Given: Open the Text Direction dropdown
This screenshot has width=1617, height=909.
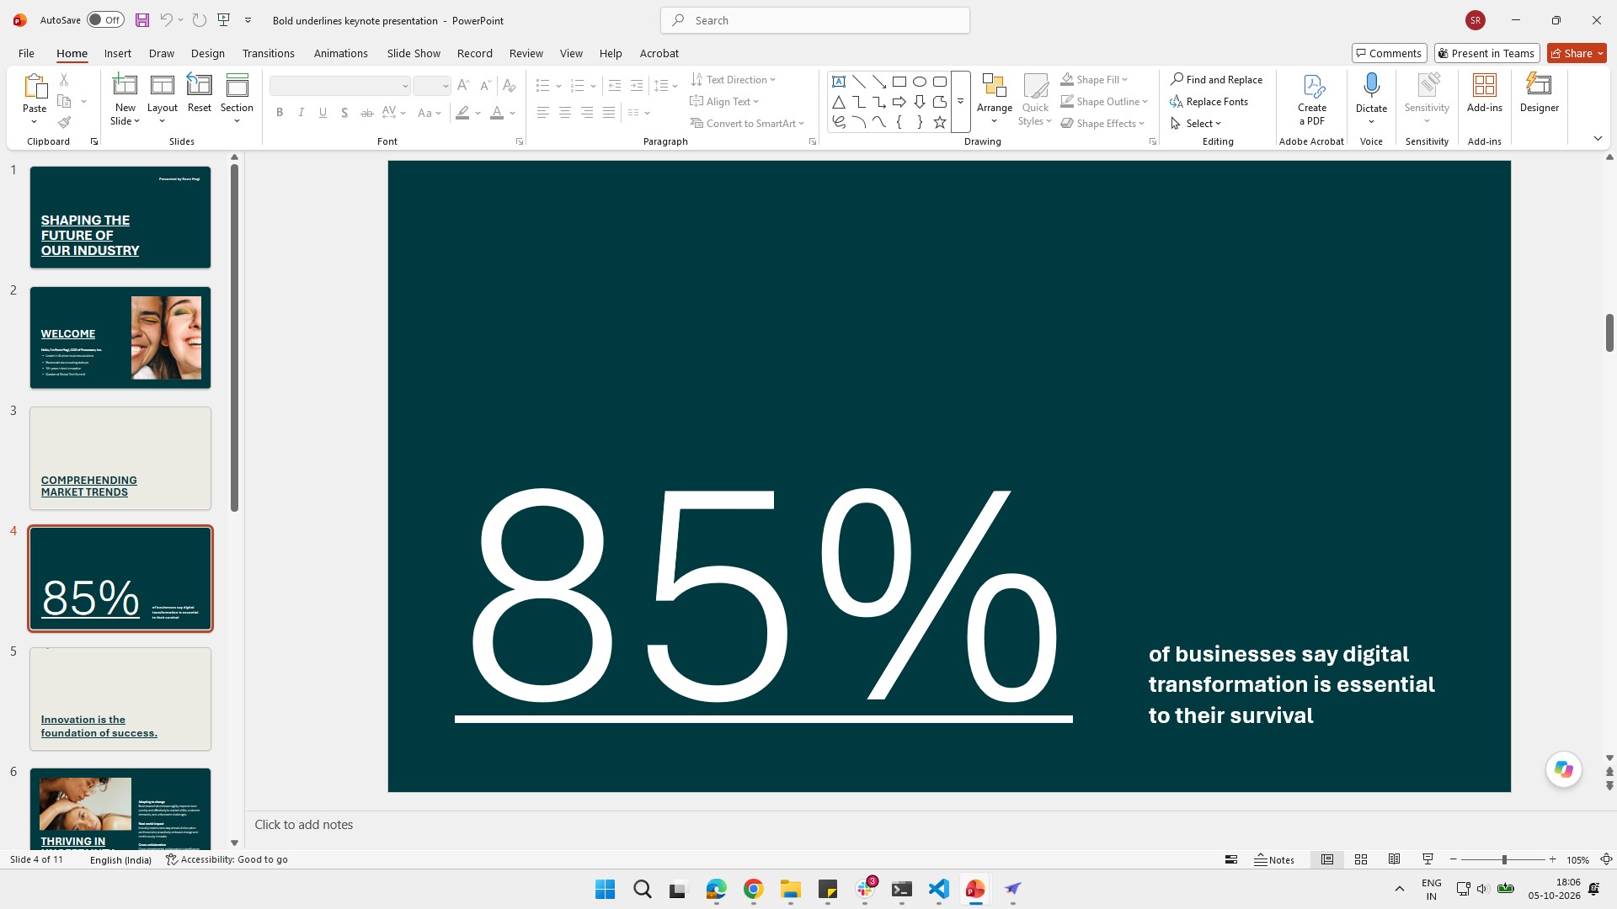Looking at the screenshot, I should [734, 80].
